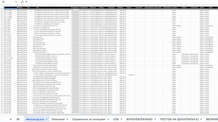The height and width of the screenshot is (122, 218).
Task: Select the Category header cell
Action: [x=103, y=8]
